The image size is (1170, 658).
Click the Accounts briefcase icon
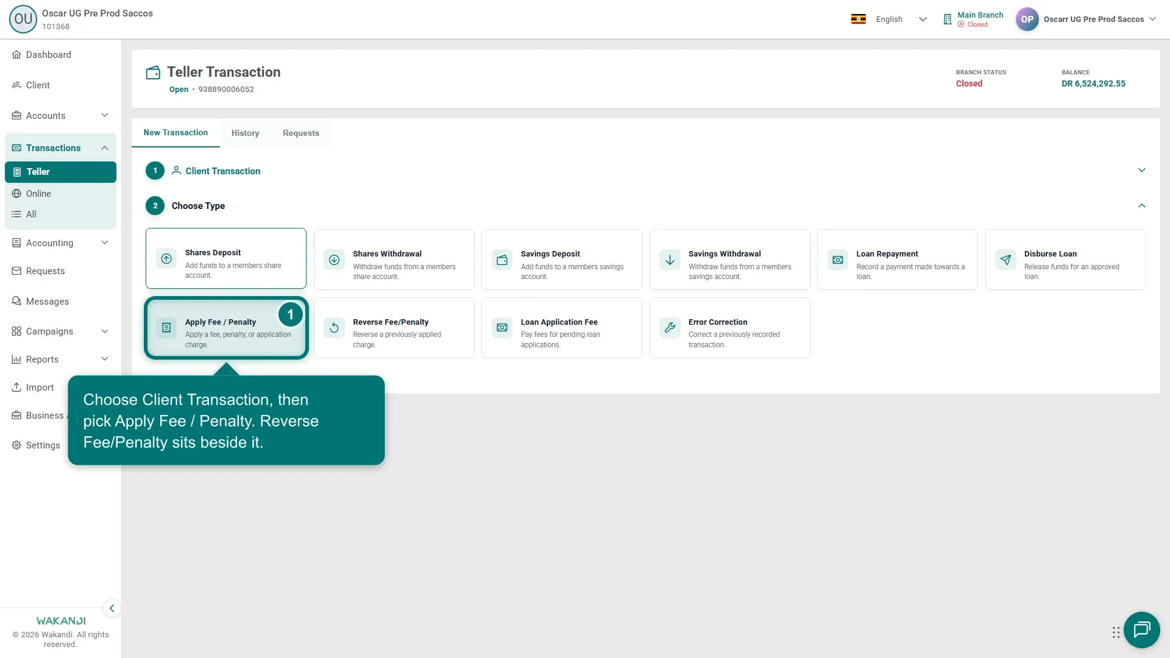(x=16, y=116)
